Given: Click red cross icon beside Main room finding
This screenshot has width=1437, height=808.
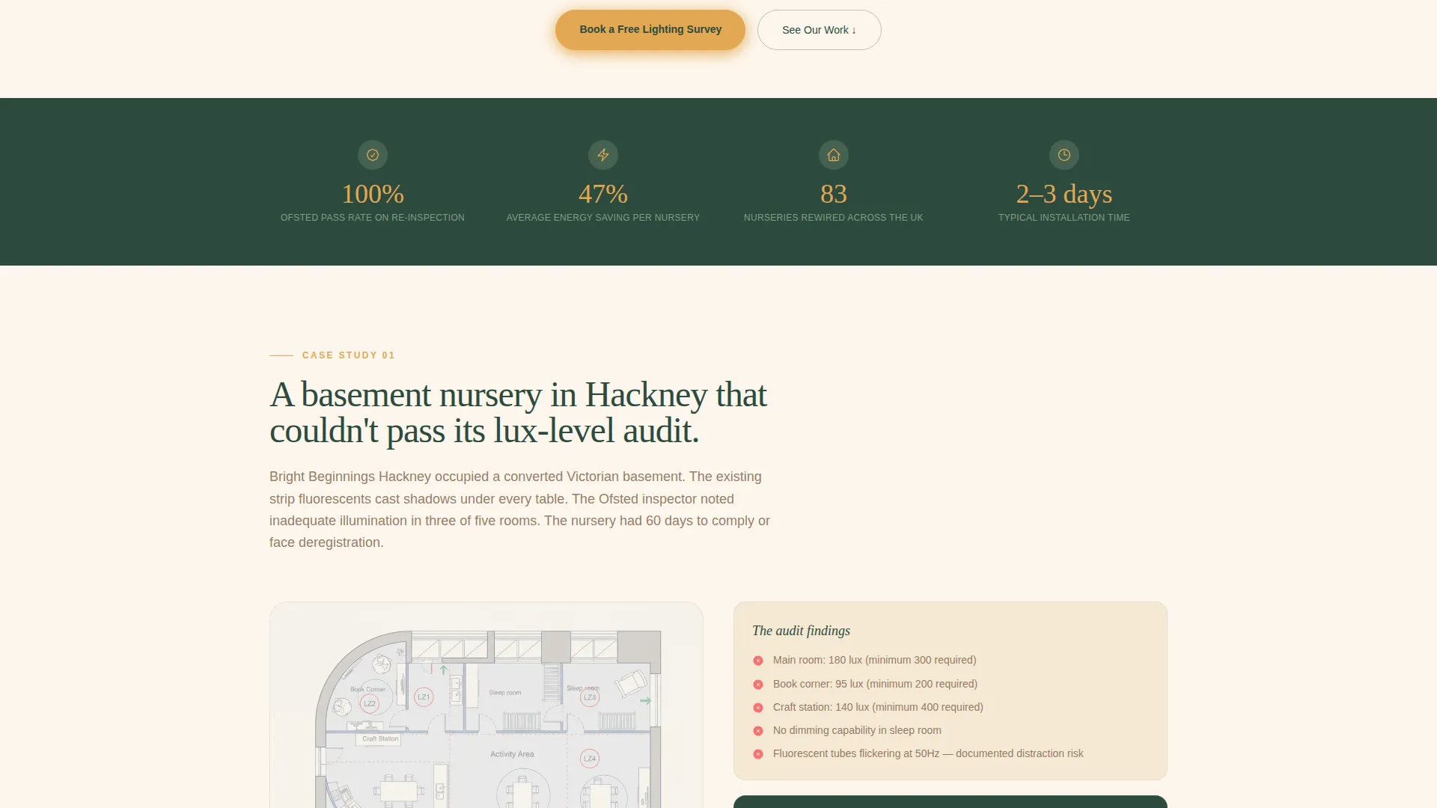Looking at the screenshot, I should click(x=758, y=661).
